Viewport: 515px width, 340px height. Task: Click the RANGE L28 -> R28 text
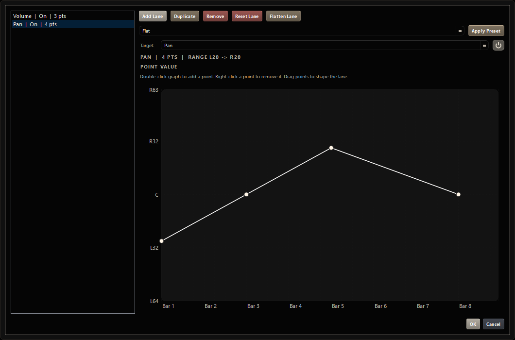(214, 57)
